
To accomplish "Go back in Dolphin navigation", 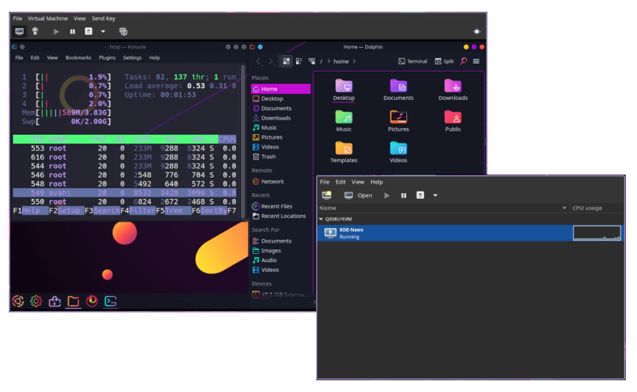I will 258,62.
